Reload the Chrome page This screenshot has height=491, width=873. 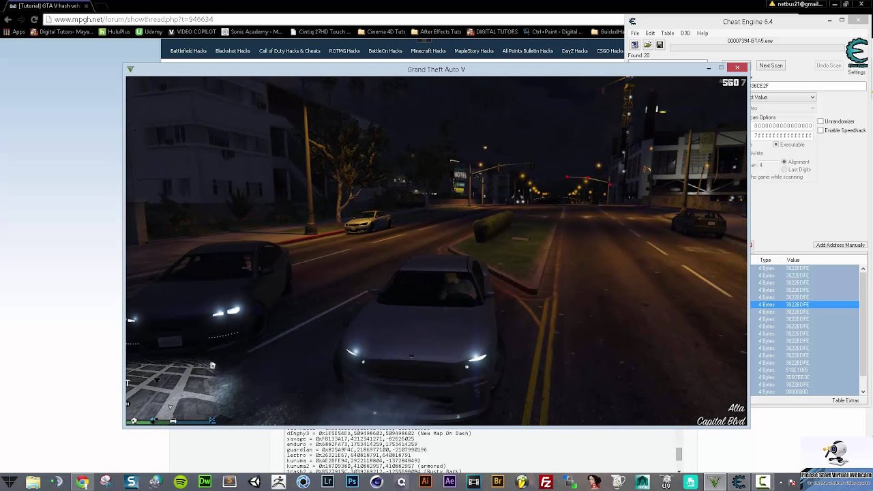(34, 19)
